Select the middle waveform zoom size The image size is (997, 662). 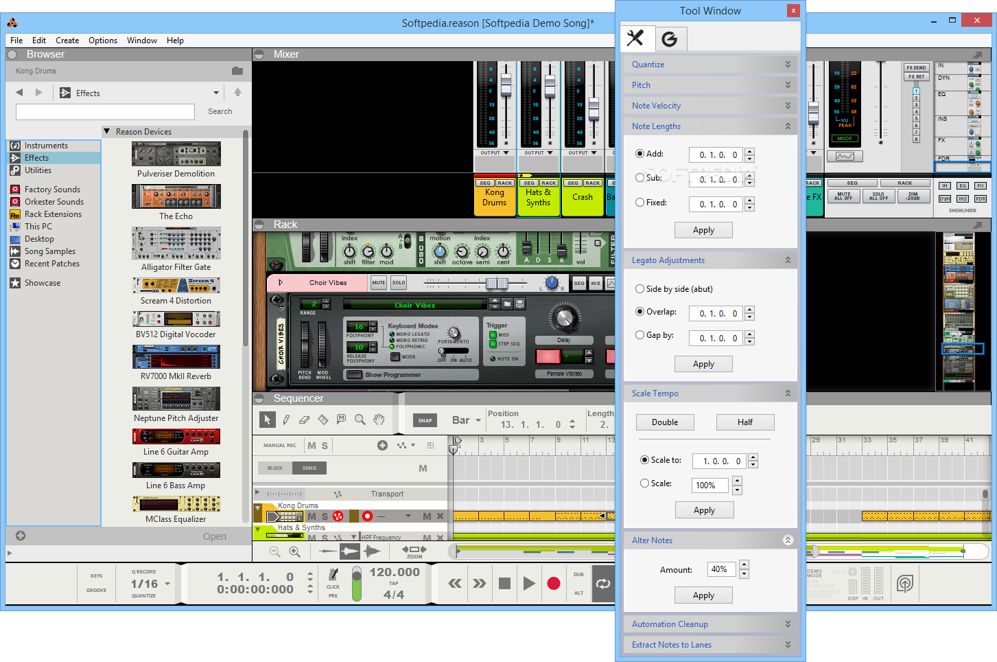(x=350, y=551)
